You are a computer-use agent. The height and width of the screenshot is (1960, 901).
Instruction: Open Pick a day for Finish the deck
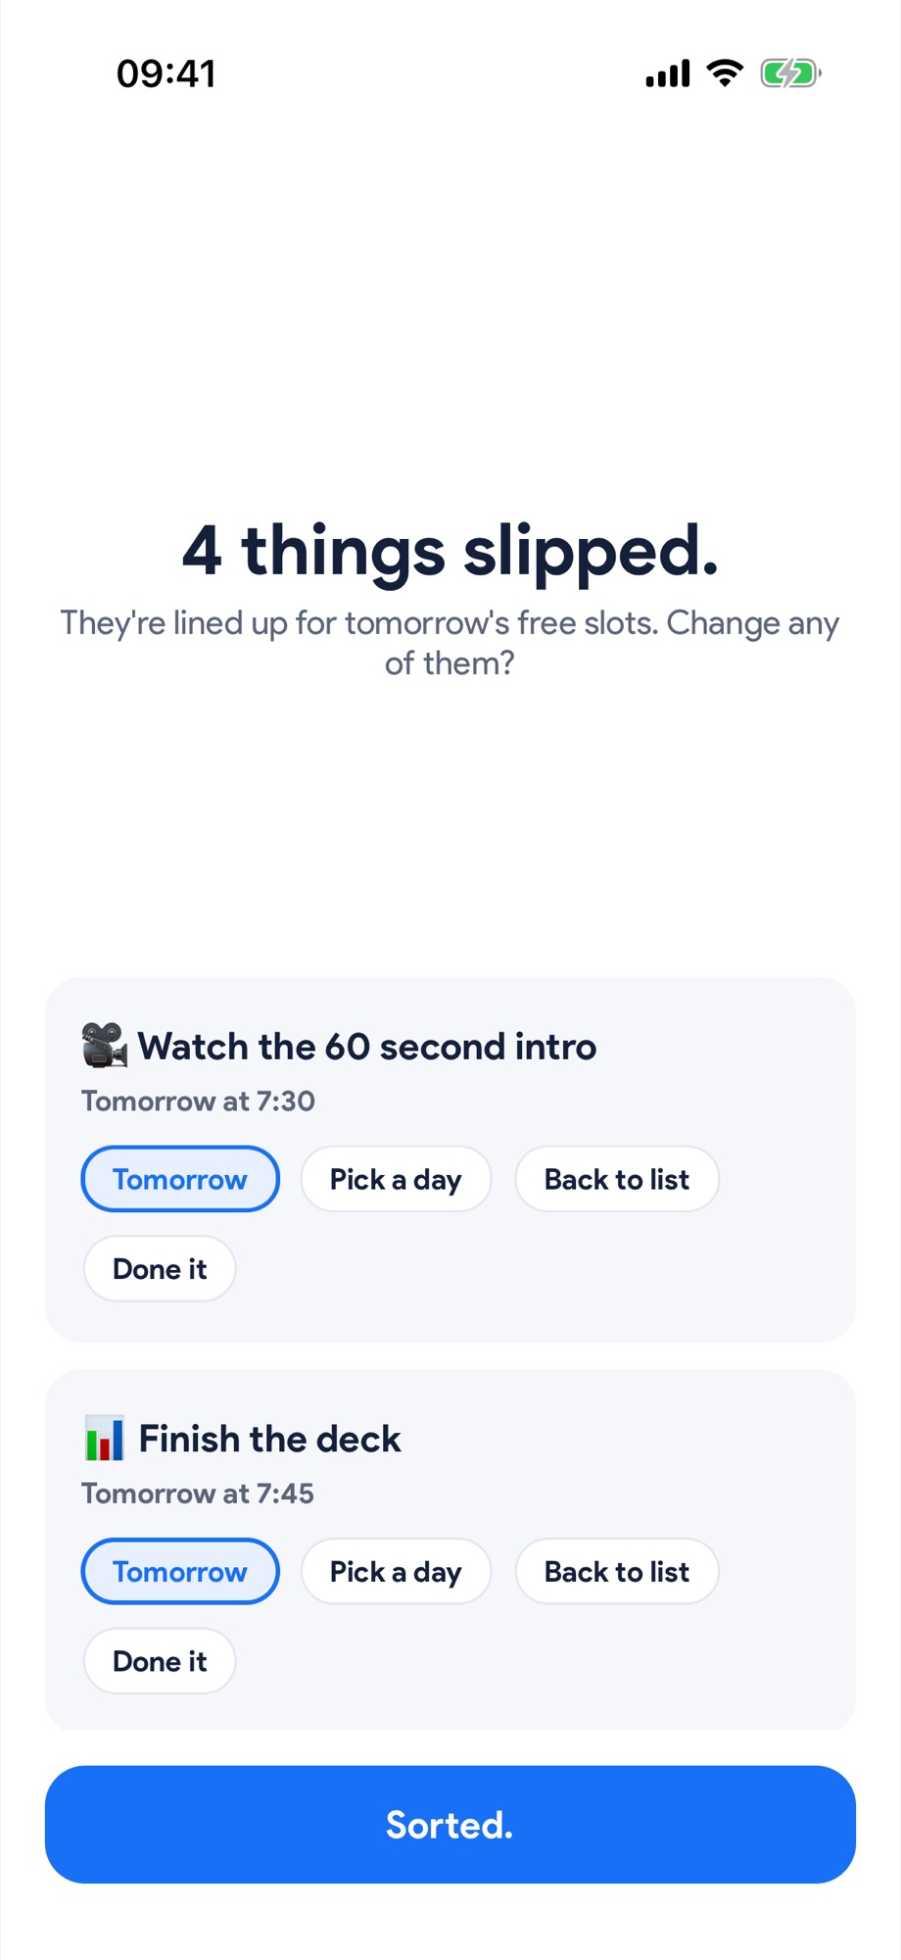click(x=396, y=1571)
